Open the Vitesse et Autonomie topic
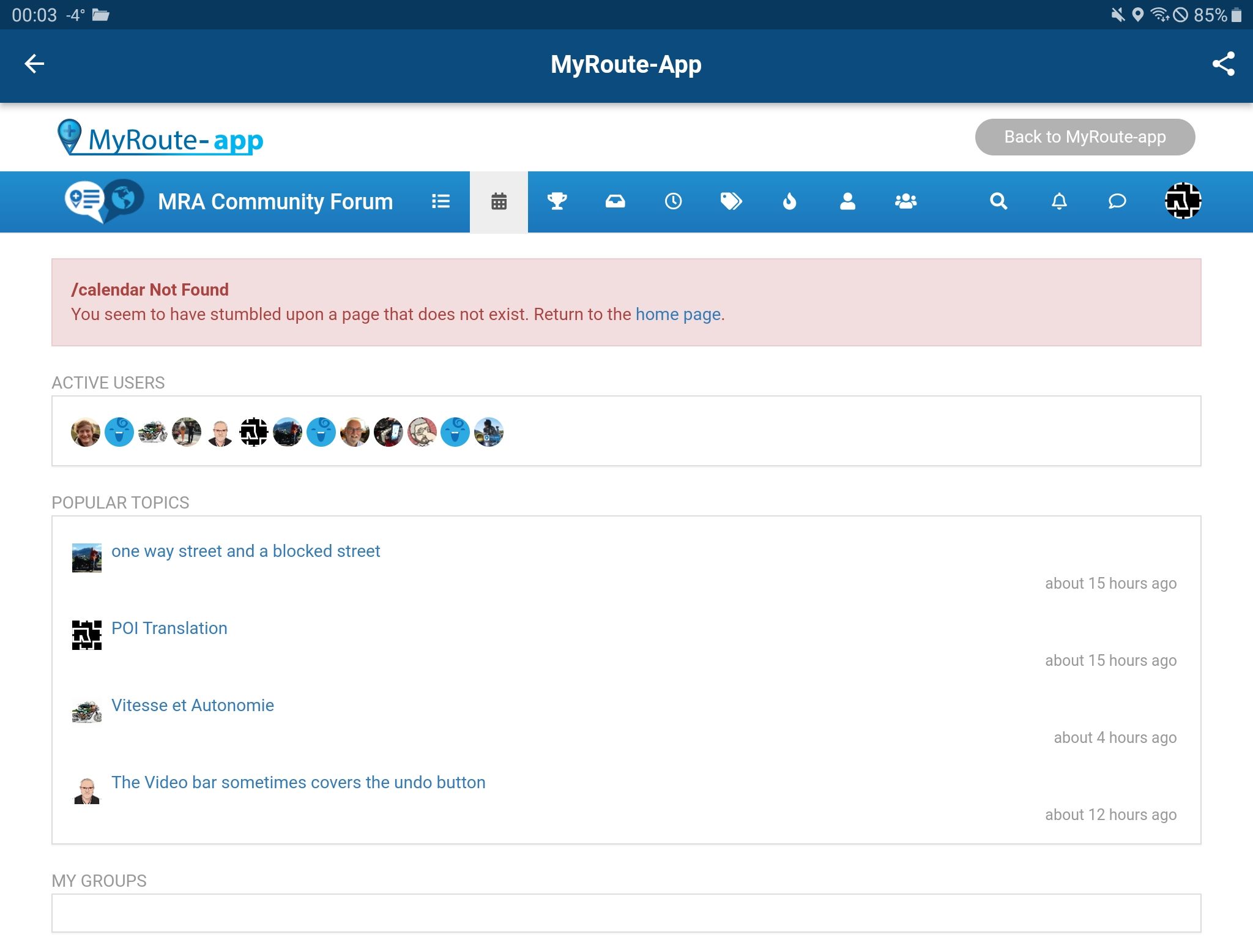1253x940 pixels. coord(193,705)
